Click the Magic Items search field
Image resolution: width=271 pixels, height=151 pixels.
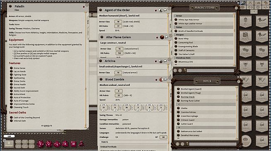coord(210,71)
